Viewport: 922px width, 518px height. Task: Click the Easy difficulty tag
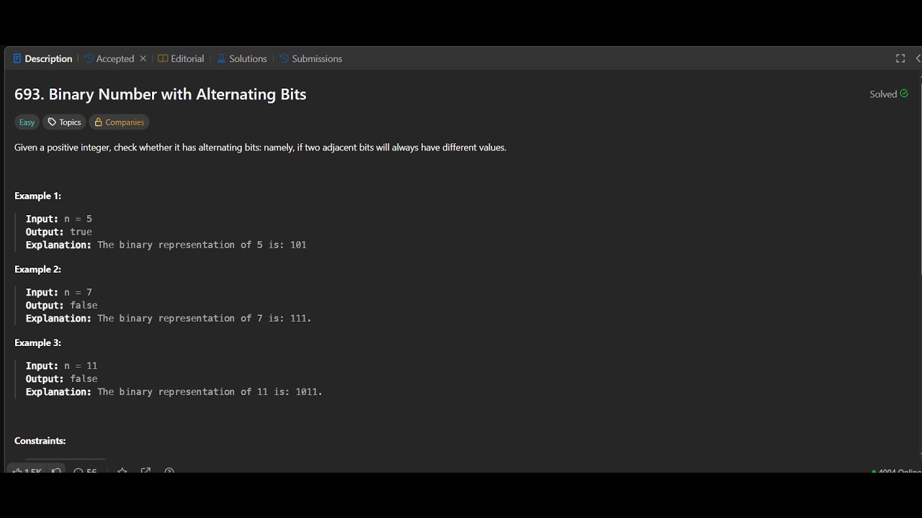[x=27, y=122]
